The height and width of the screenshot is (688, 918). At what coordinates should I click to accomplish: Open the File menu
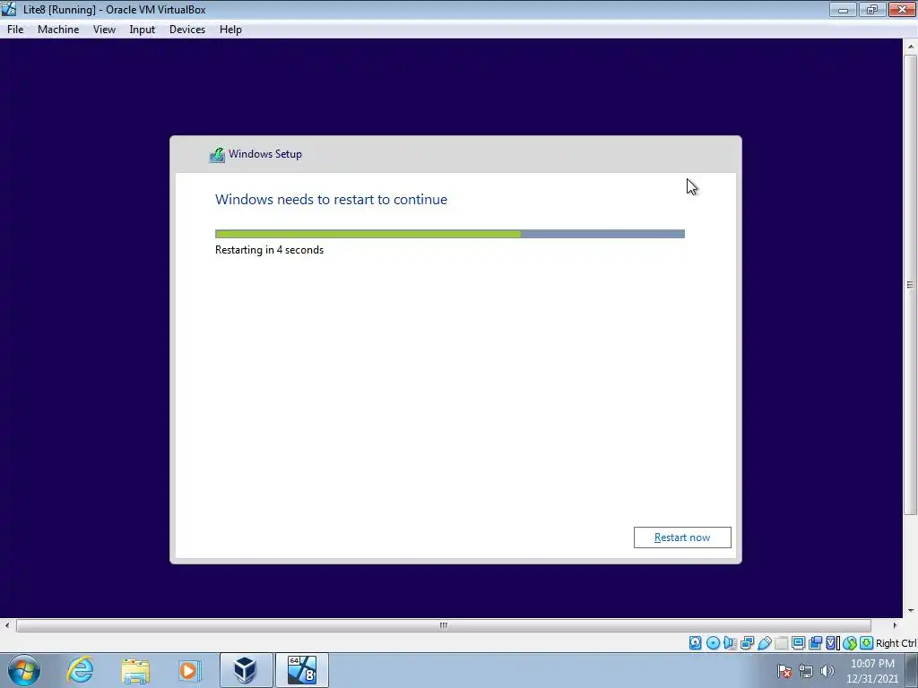(15, 30)
